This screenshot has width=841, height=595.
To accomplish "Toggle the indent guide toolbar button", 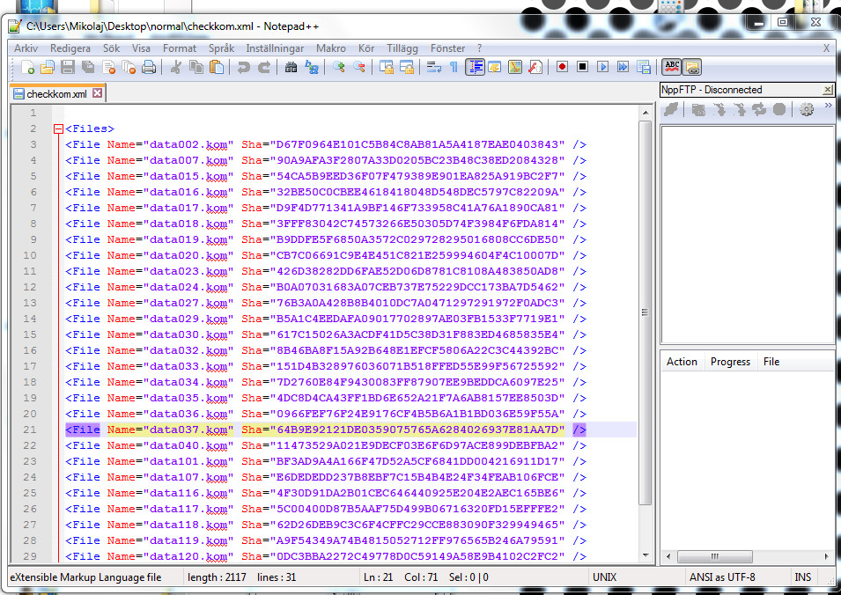I will click(x=475, y=67).
